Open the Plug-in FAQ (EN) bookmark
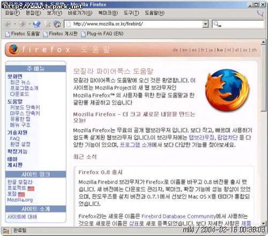 pos(102,34)
